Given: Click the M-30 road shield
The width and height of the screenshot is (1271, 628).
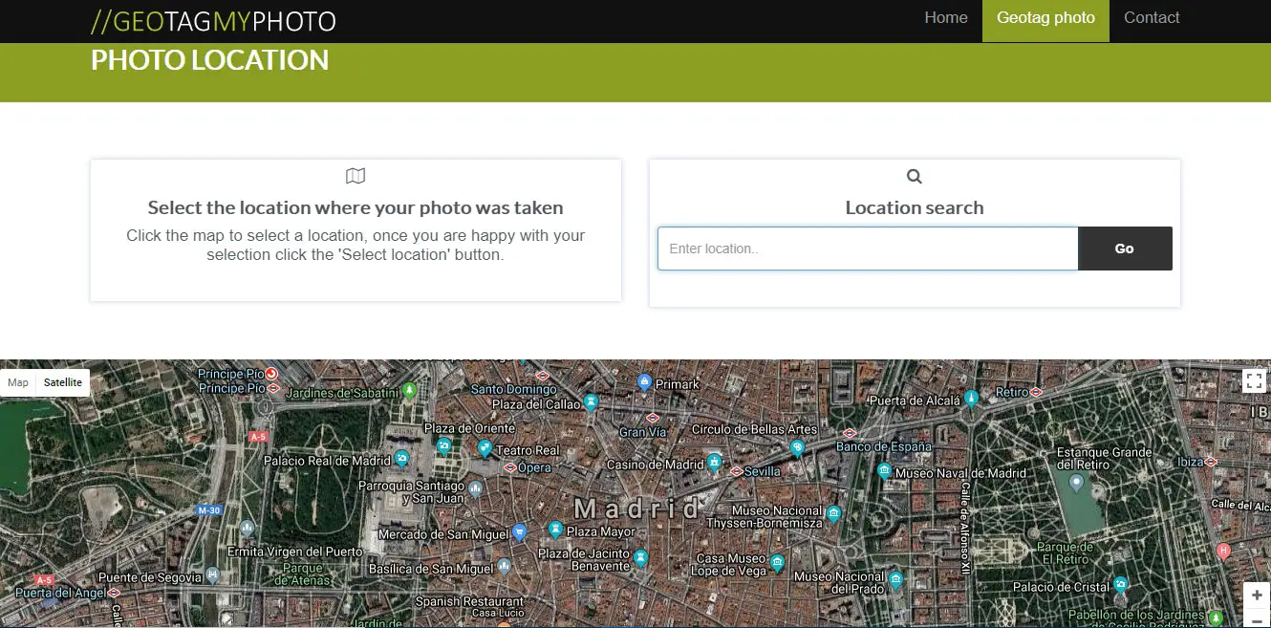Looking at the screenshot, I should [209, 510].
